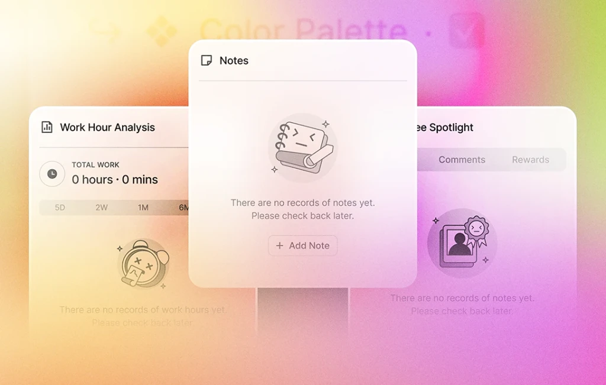Select the 6M time range

pos(183,208)
